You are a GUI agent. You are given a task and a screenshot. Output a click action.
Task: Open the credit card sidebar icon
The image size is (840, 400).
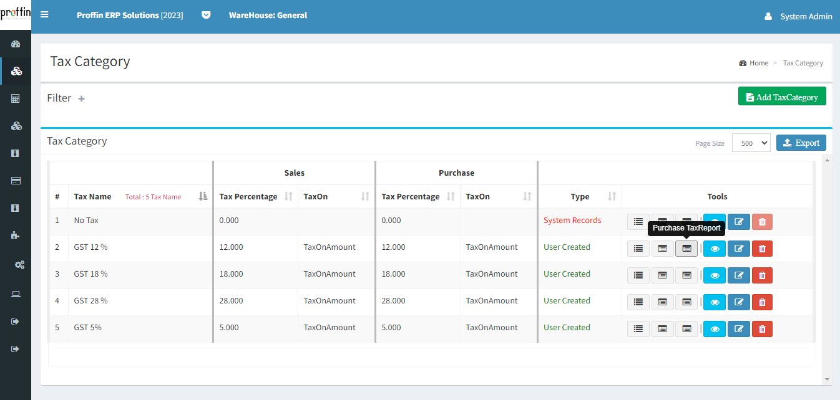[16, 181]
